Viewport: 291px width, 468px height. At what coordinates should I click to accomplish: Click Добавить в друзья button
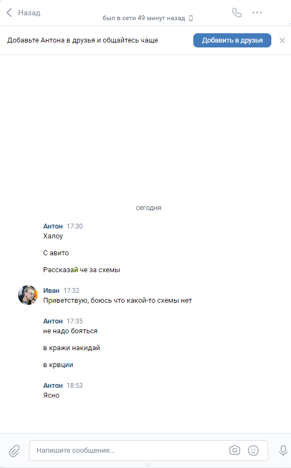point(232,40)
